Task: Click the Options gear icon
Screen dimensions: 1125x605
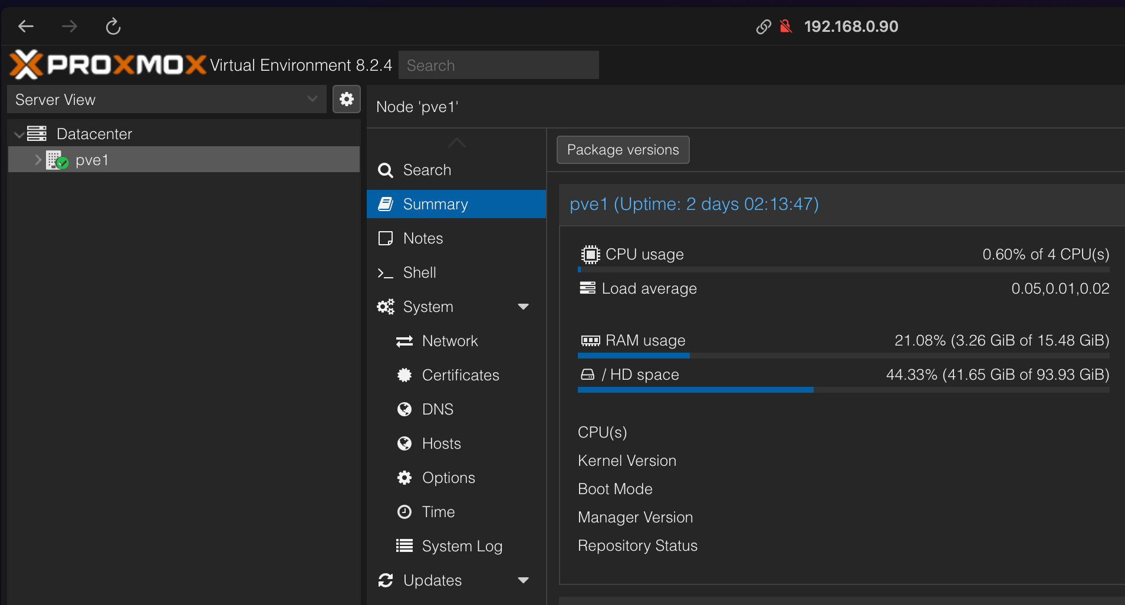Action: [x=404, y=478]
